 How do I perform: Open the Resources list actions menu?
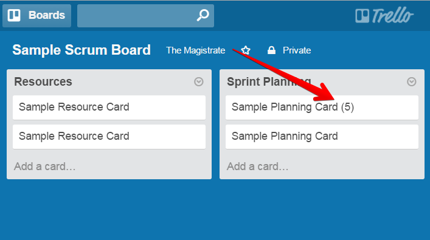click(199, 81)
